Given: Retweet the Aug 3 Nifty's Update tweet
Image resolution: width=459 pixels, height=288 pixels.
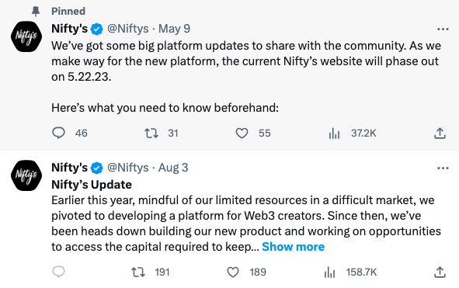Looking at the screenshot, I should 138,272.
